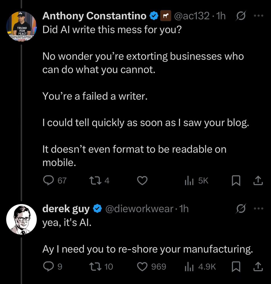Visit @dieworkwear profile handle
This screenshot has height=284, width=271.
pos(139,209)
